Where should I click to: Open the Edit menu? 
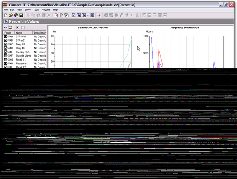12,10
